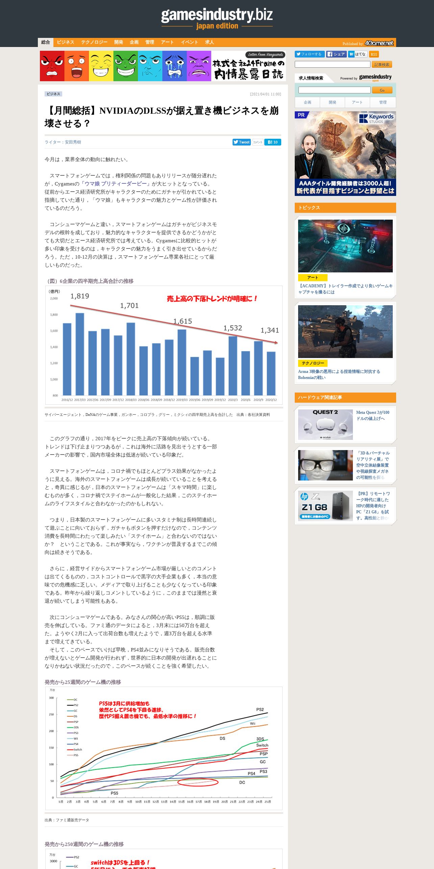Open the HP Z1 G8 thumbnail
The image size is (434, 869).
tap(325, 506)
